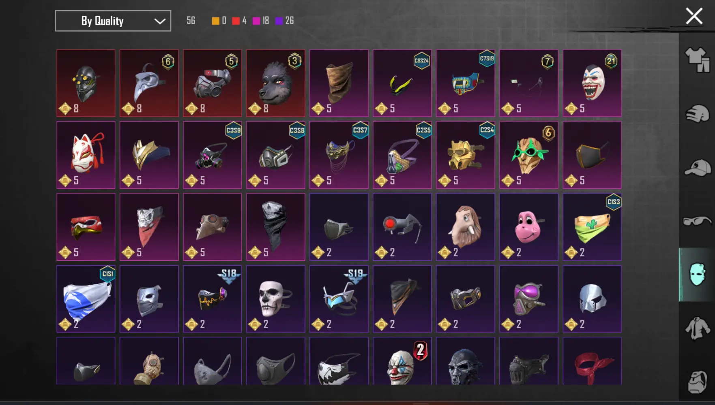The width and height of the screenshot is (715, 405).
Task: Click the dropdown chevron arrow
Action: [x=160, y=21]
